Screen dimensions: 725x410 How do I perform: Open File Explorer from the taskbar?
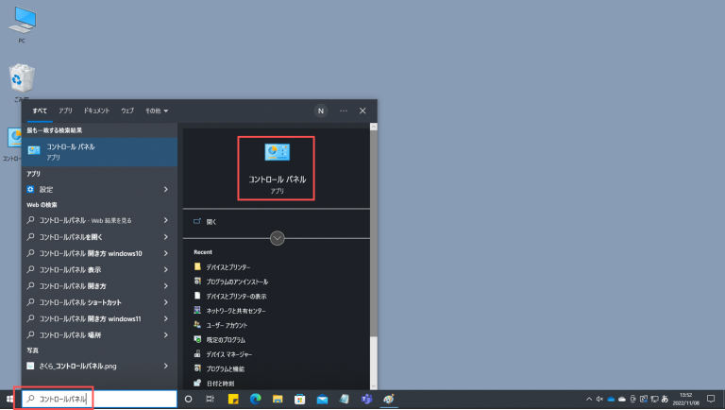[x=278, y=399]
